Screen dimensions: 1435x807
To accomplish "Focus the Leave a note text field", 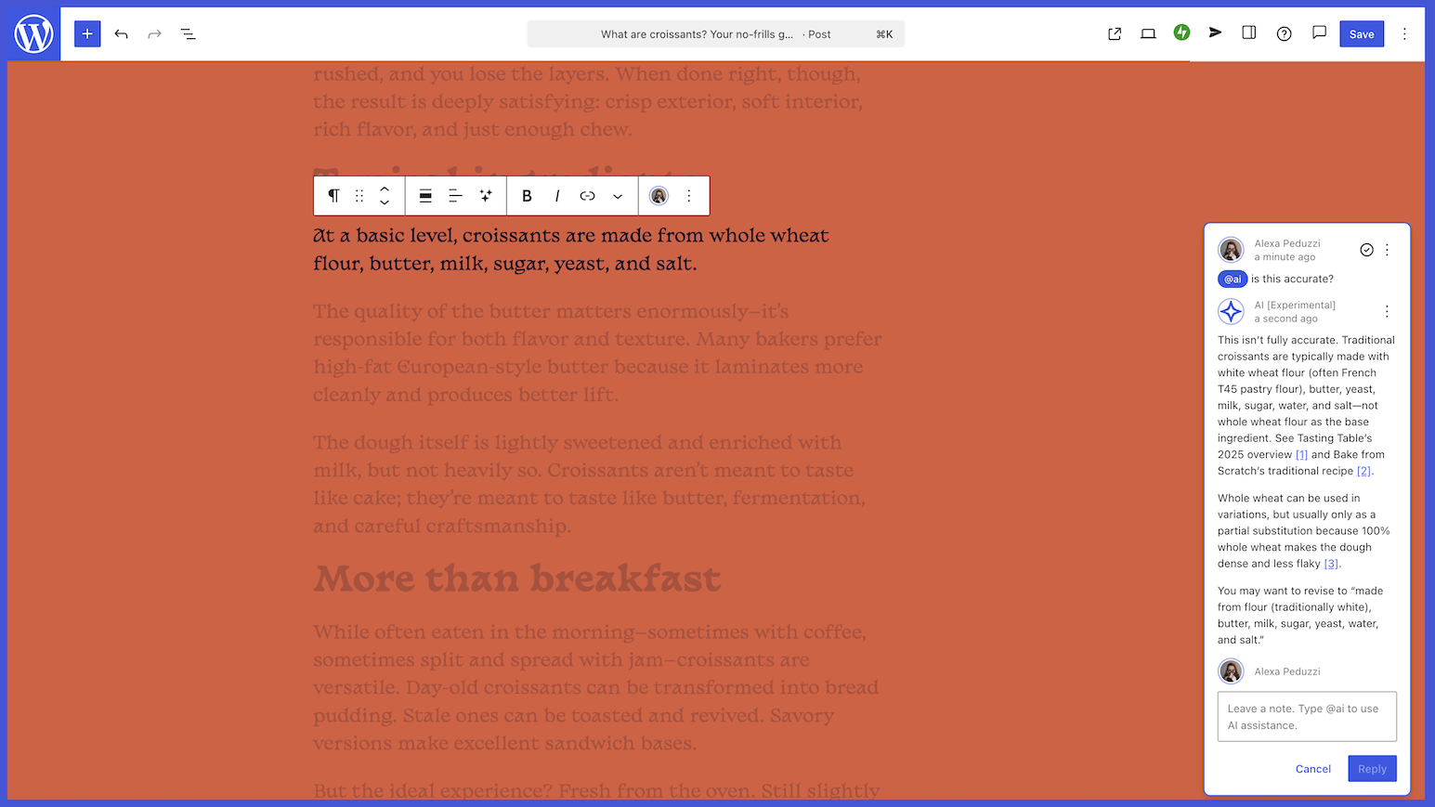I will coord(1307,717).
